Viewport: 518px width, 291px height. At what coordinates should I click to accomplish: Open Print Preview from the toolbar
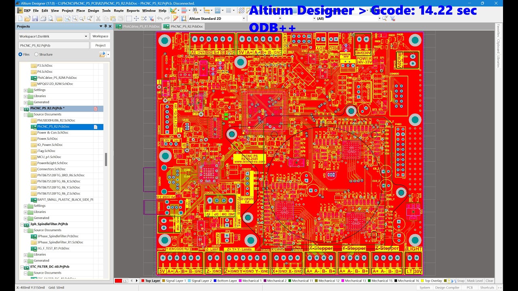point(50,19)
